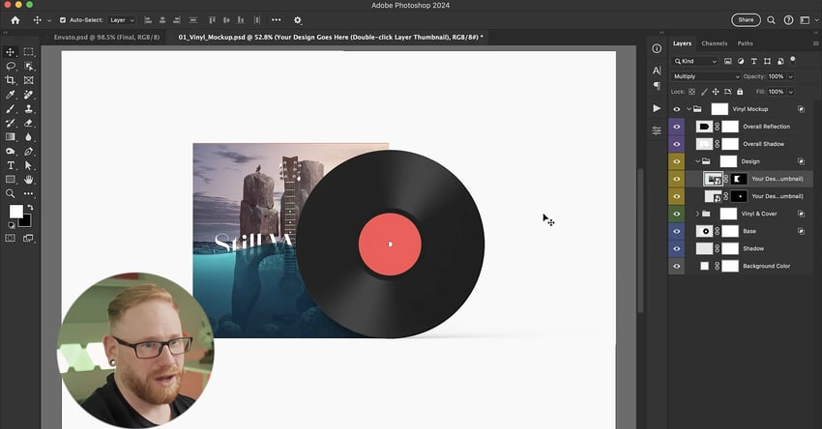
Task: Select the History Brush tool
Action: (x=10, y=123)
